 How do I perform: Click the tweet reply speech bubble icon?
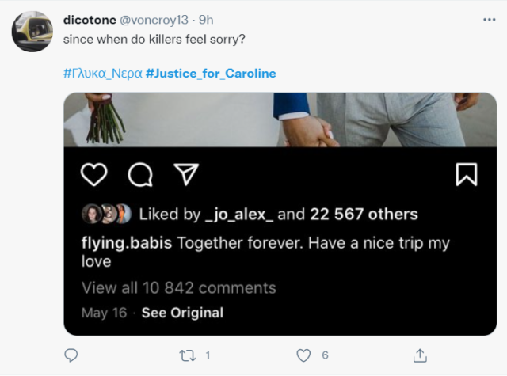coord(71,355)
